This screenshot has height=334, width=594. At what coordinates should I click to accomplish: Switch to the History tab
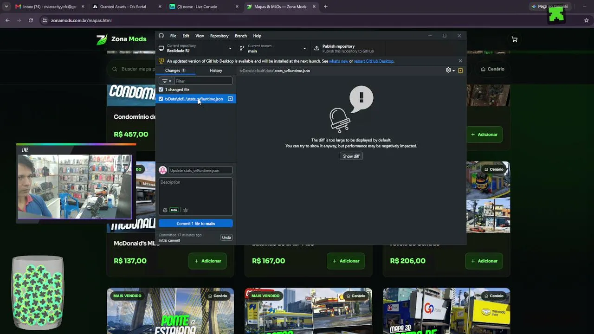tap(216, 71)
